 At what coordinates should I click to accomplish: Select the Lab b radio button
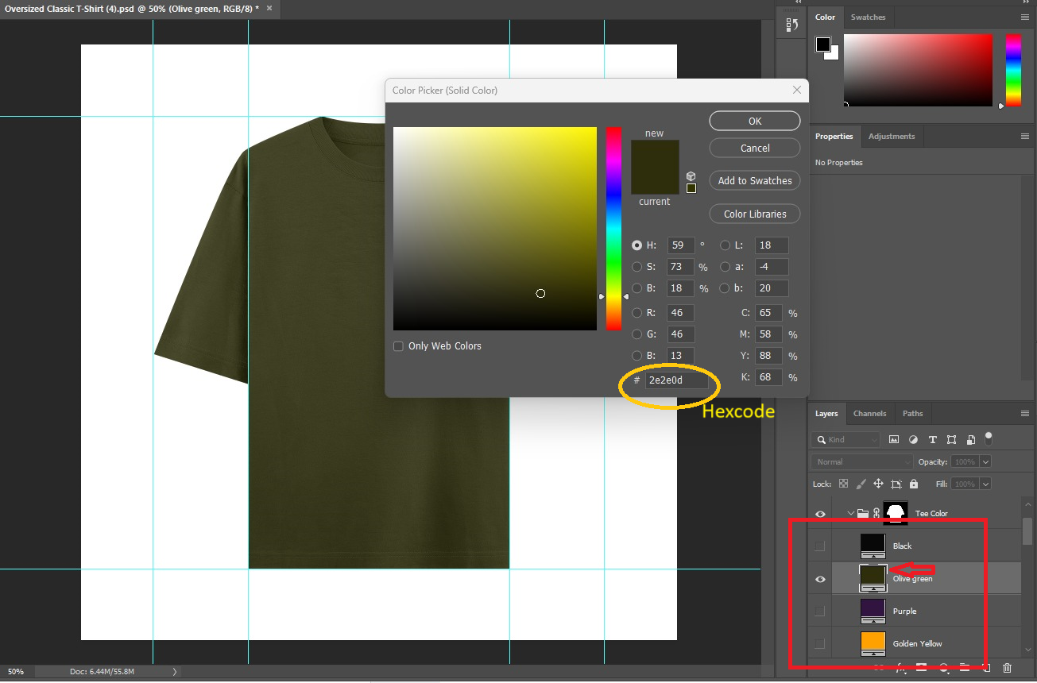click(x=725, y=288)
